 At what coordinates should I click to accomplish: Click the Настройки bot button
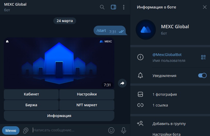click(x=87, y=94)
